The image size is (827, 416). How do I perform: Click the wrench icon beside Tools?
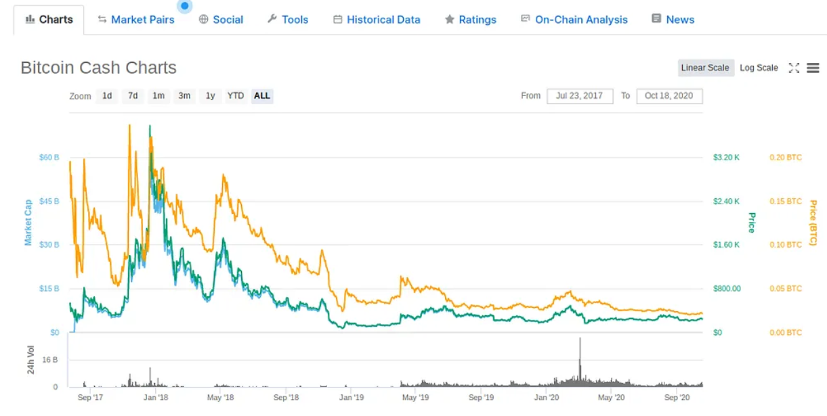[x=272, y=19]
